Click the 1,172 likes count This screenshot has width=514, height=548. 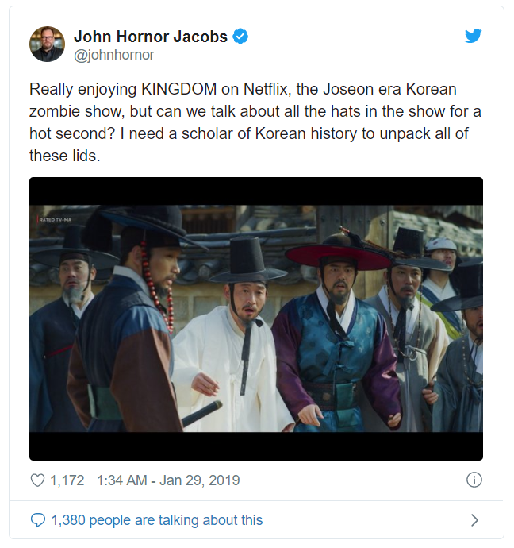click(67, 480)
